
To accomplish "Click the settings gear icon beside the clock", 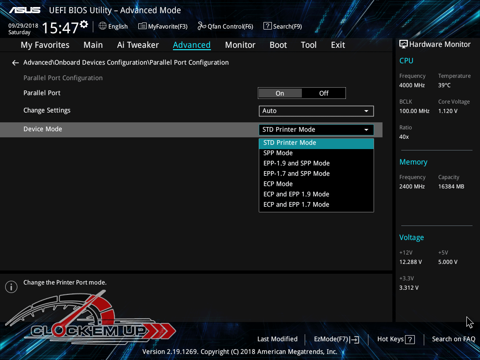I will (84, 24).
